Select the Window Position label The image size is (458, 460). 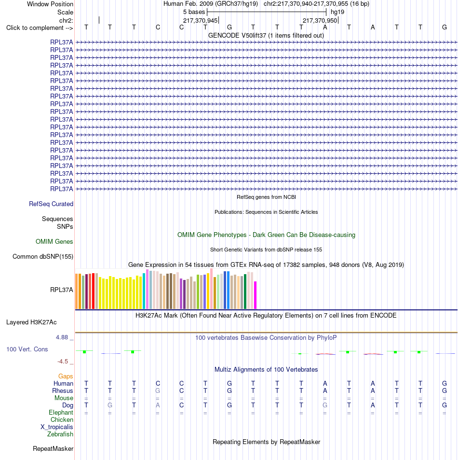pos(50,4)
